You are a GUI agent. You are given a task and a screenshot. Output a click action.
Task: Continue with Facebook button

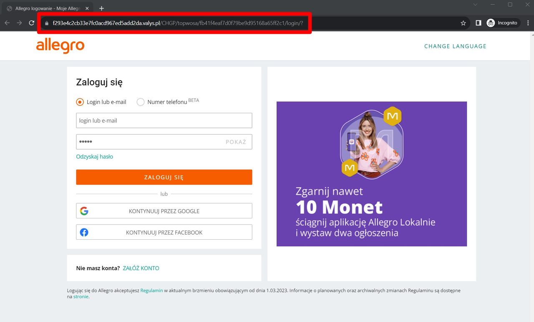click(x=164, y=232)
